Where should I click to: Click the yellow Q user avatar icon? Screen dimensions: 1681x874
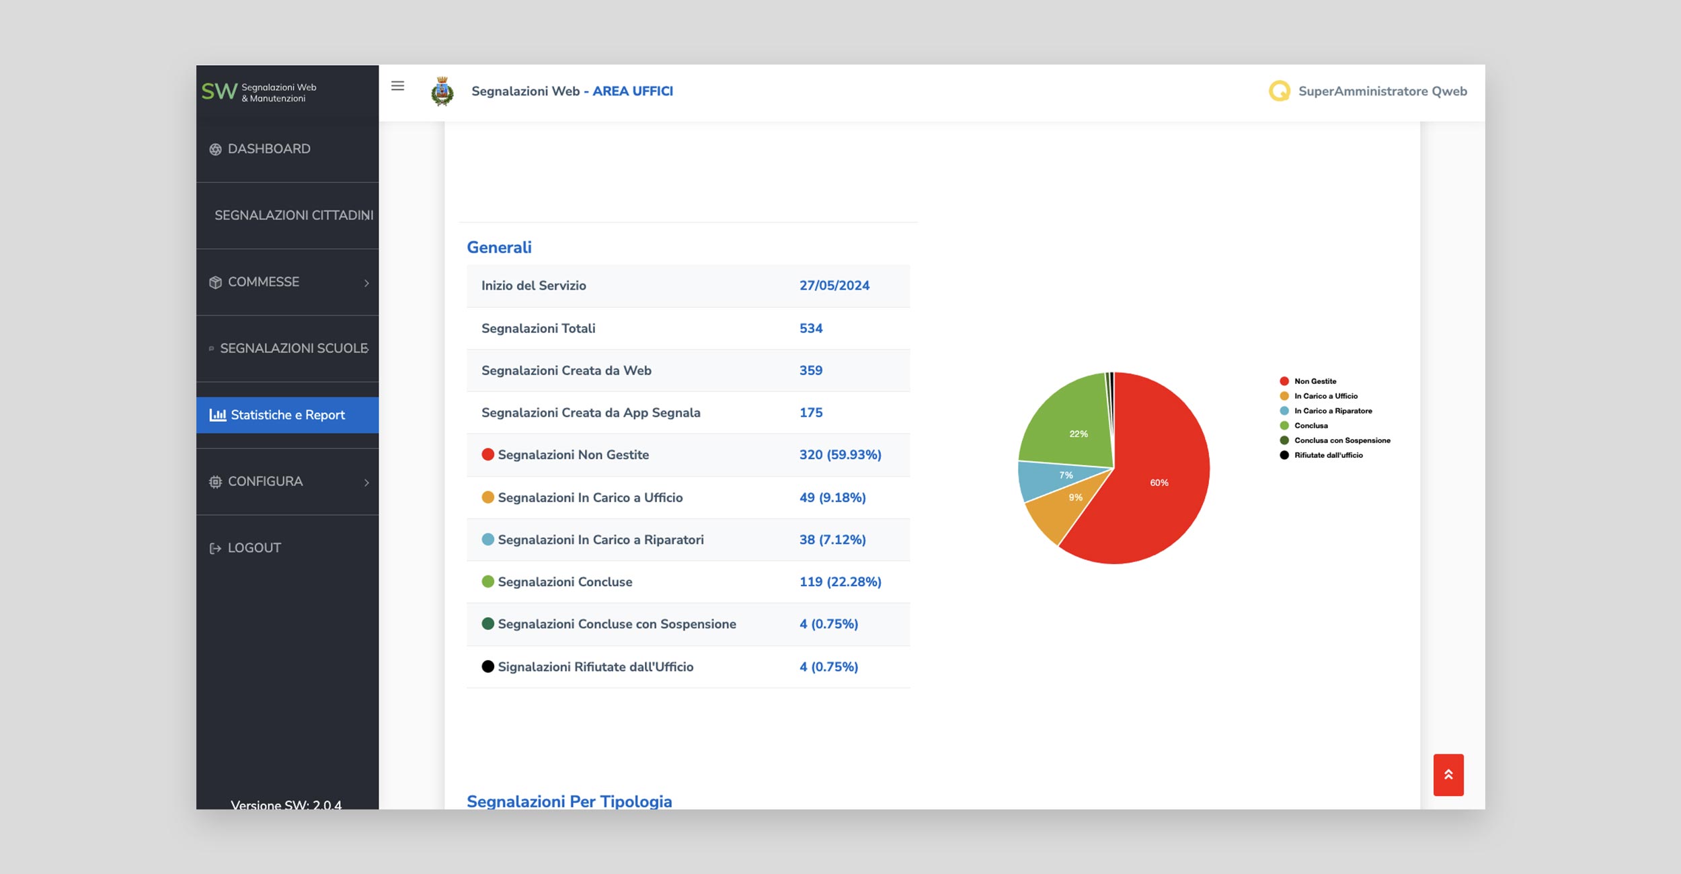(x=1279, y=91)
